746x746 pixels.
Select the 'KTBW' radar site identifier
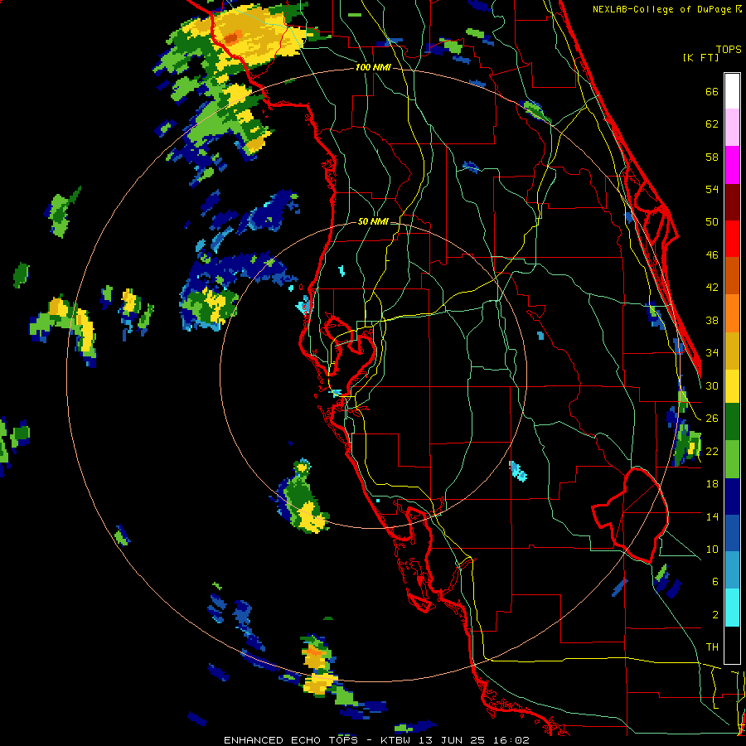click(x=395, y=740)
